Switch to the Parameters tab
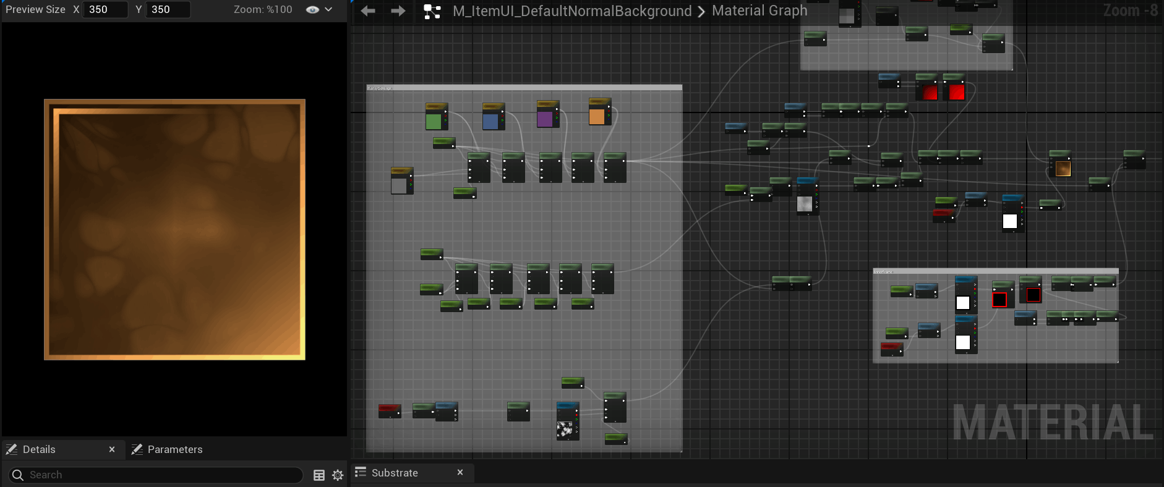Screen dimensions: 1164x487 174,449
